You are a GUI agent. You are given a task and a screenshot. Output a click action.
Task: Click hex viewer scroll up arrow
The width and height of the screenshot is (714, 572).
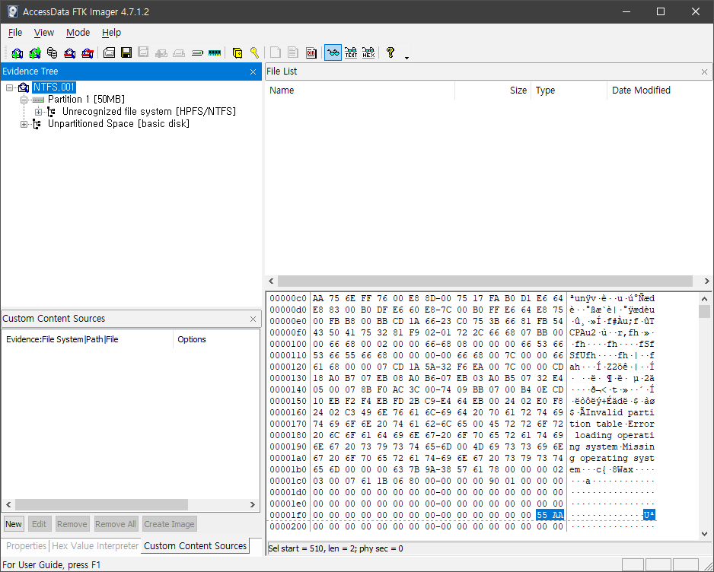coord(704,299)
